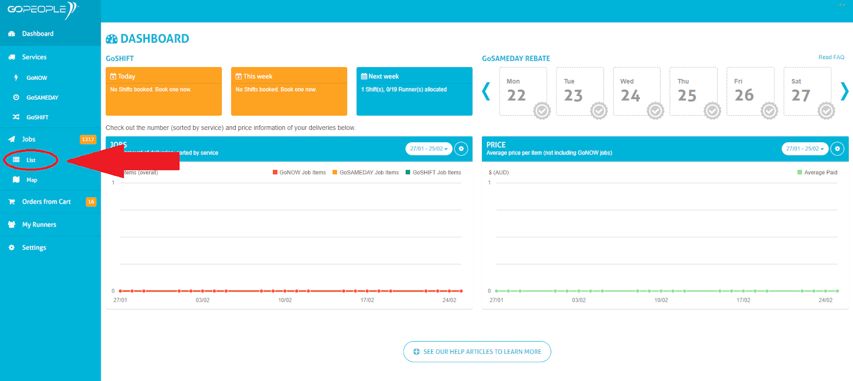The width and height of the screenshot is (853, 381).
Task: Click the GoSHIFT shuffle icon
Action: click(x=16, y=117)
